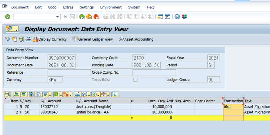Open the System menu
This screenshot has height=135, width=270.
click(x=134, y=7)
